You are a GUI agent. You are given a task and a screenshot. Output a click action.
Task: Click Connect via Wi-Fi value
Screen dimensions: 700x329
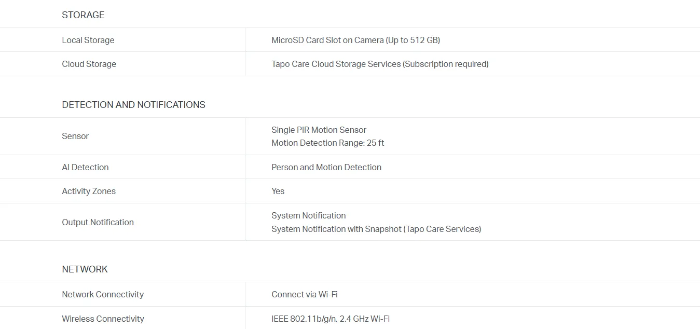[x=304, y=294]
